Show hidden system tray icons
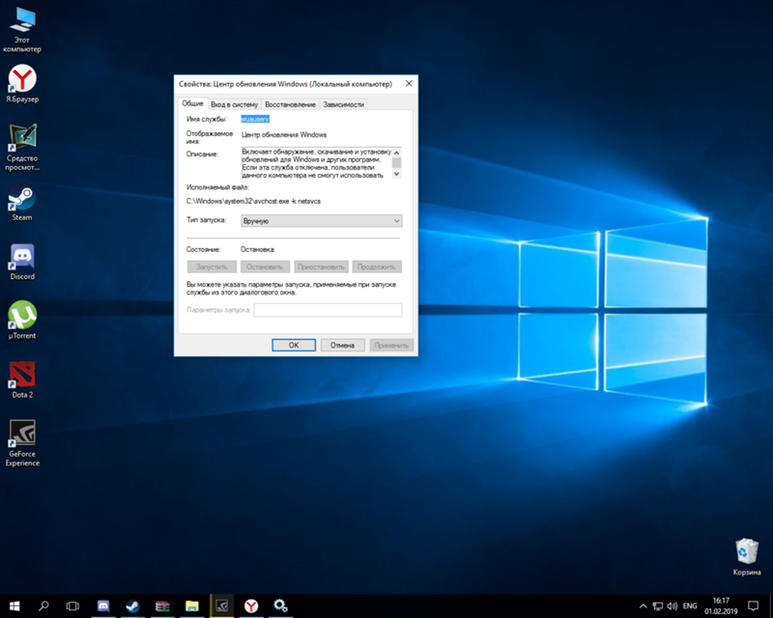 (643, 606)
